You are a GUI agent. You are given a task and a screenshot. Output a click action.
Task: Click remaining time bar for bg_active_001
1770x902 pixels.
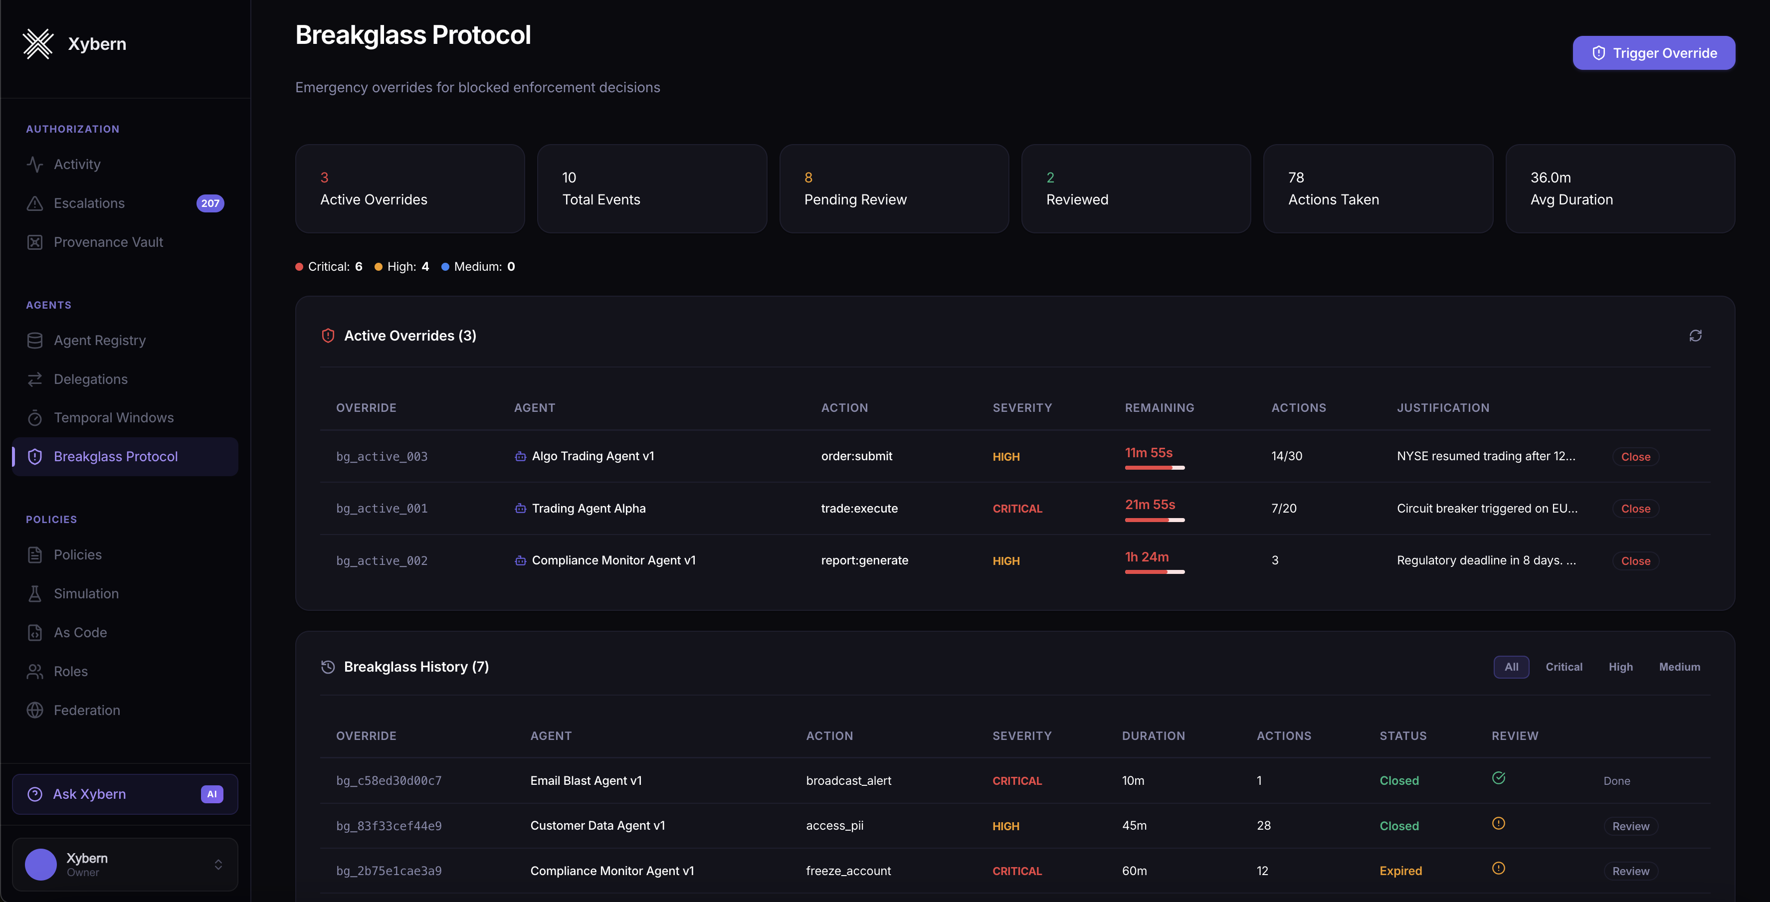point(1155,520)
